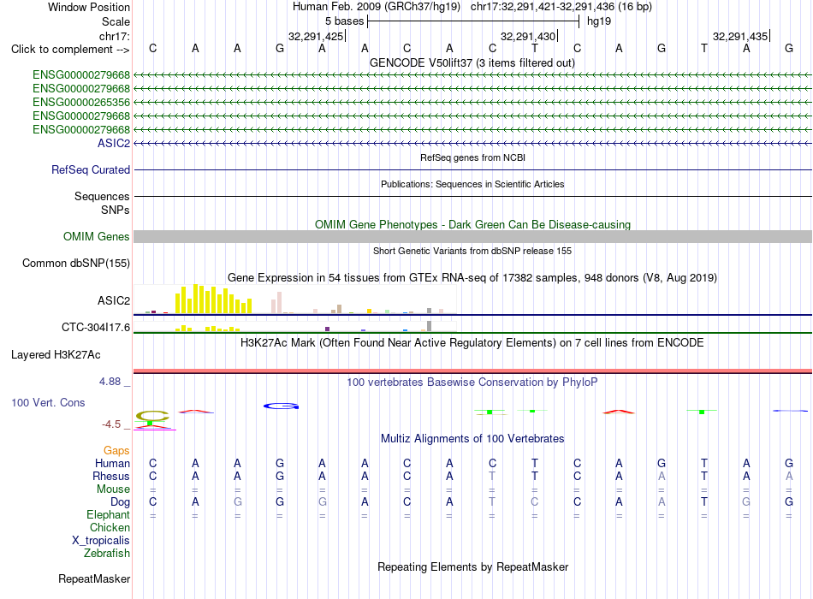Click the '5 bases' scale bar label

click(x=344, y=21)
